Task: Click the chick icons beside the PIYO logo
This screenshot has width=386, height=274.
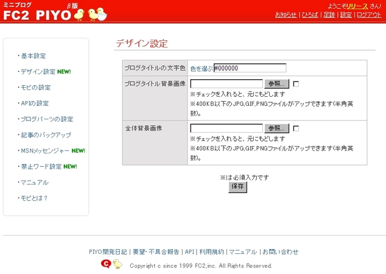Action: point(91,14)
